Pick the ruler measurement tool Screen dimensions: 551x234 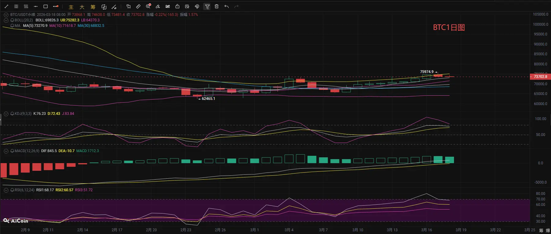click(x=138, y=6)
